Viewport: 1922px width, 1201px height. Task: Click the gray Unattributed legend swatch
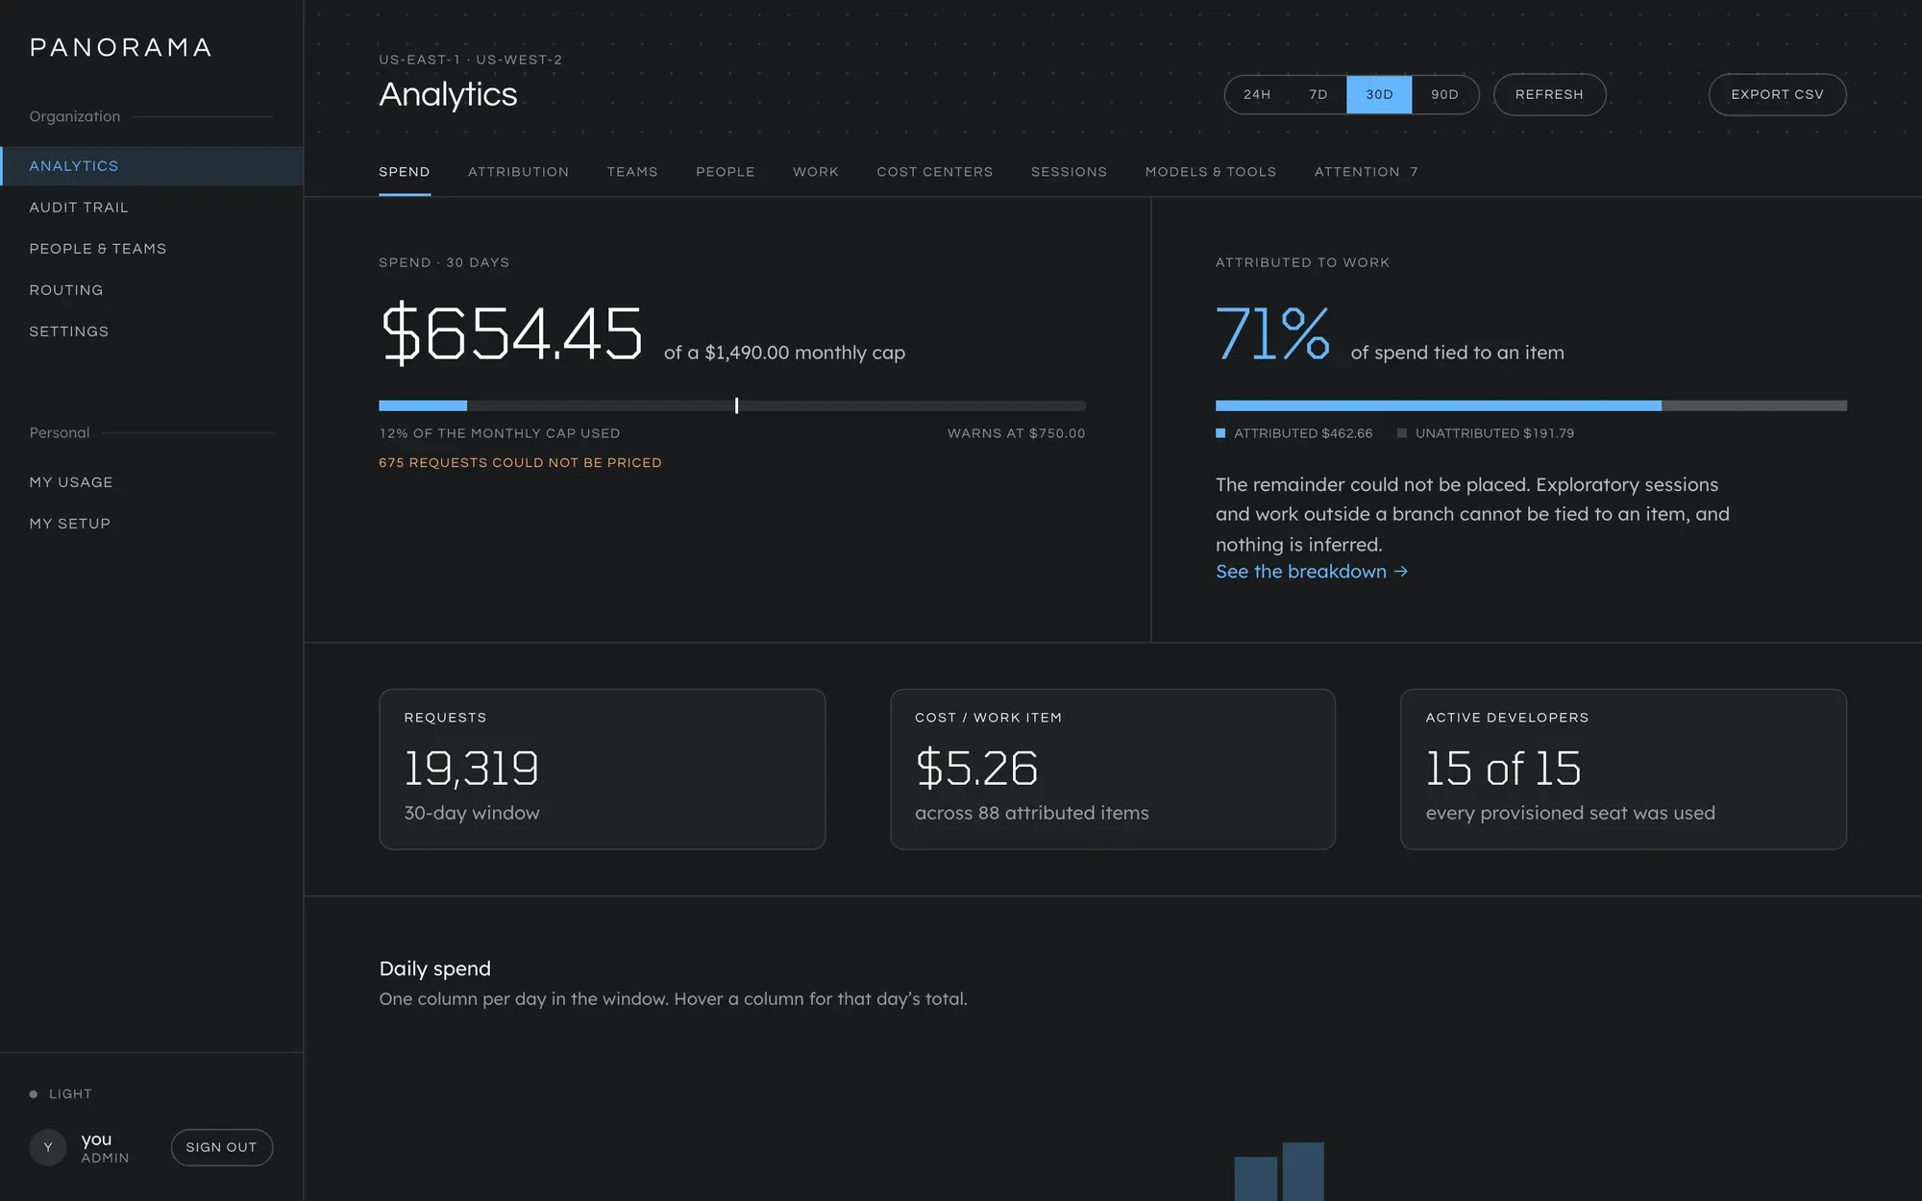tap(1401, 433)
